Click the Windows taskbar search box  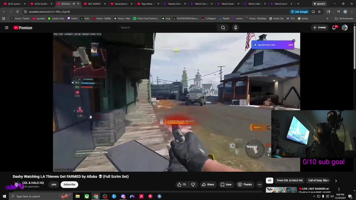(41, 196)
